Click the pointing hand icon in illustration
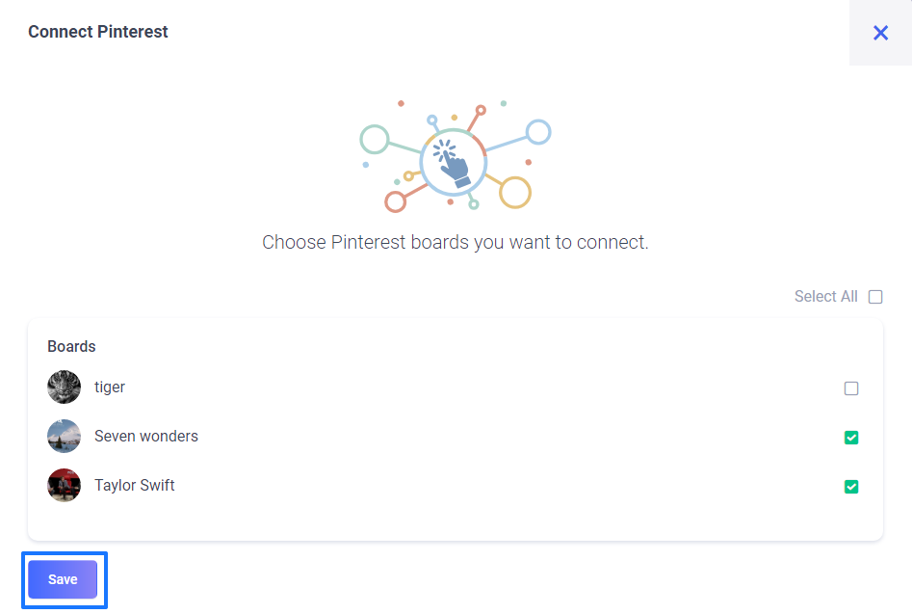Viewport: 912px width, 614px height. pos(452,162)
